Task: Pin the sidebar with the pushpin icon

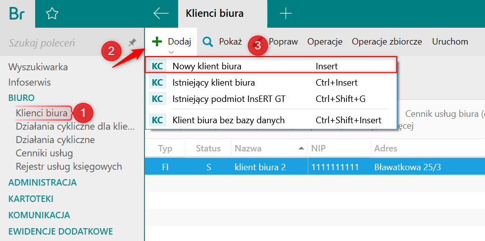Action: point(133,43)
